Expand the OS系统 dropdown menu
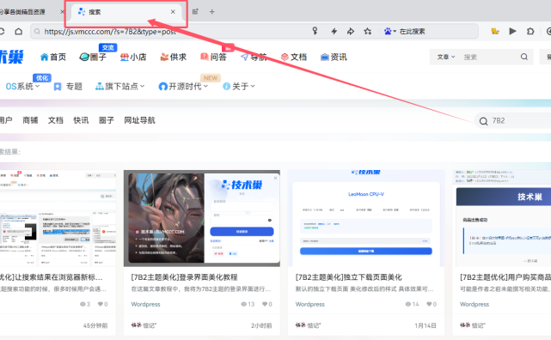Viewport: 551px width, 340px height. click(22, 87)
